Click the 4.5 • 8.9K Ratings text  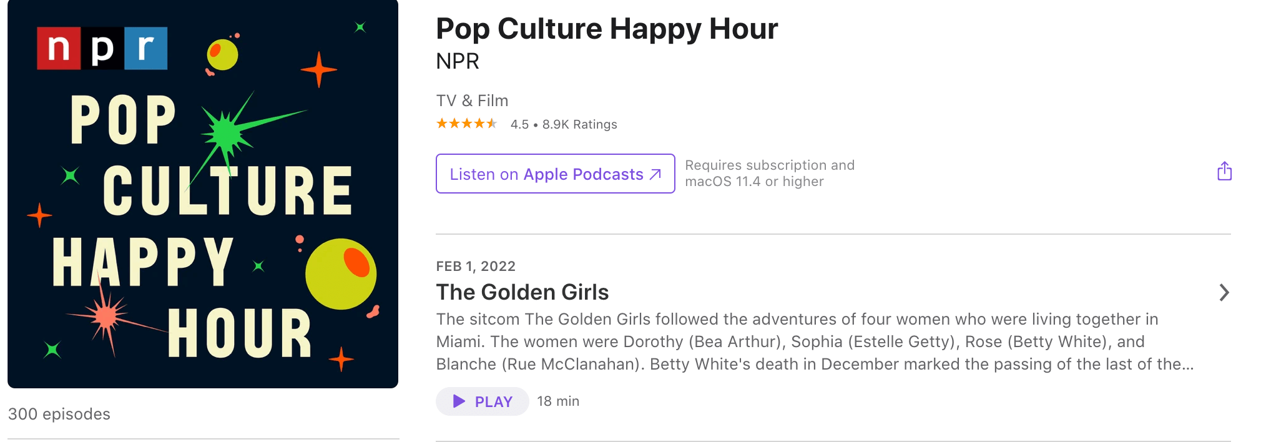click(563, 124)
